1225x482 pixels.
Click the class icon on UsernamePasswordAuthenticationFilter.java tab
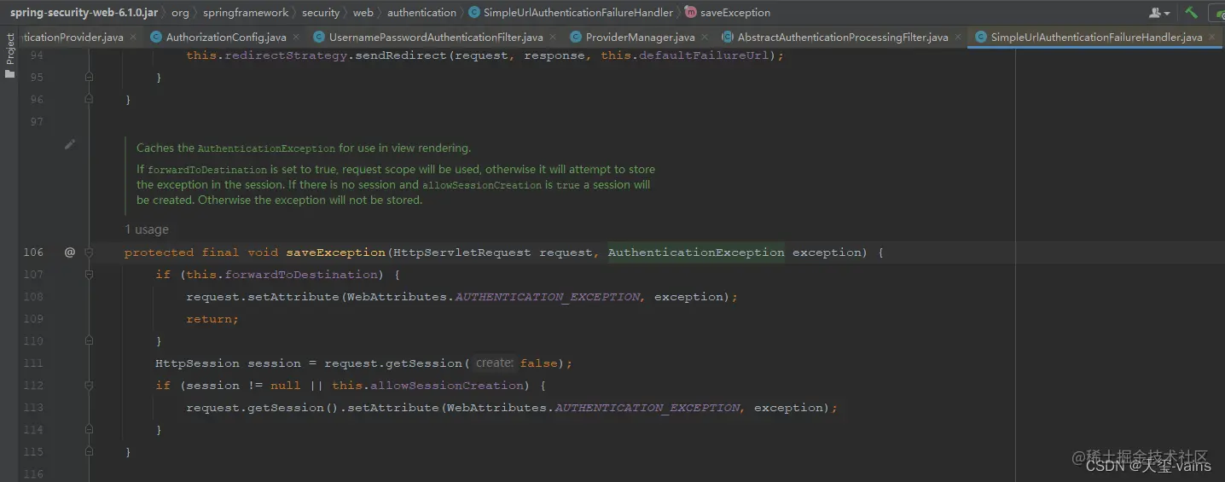click(x=319, y=37)
